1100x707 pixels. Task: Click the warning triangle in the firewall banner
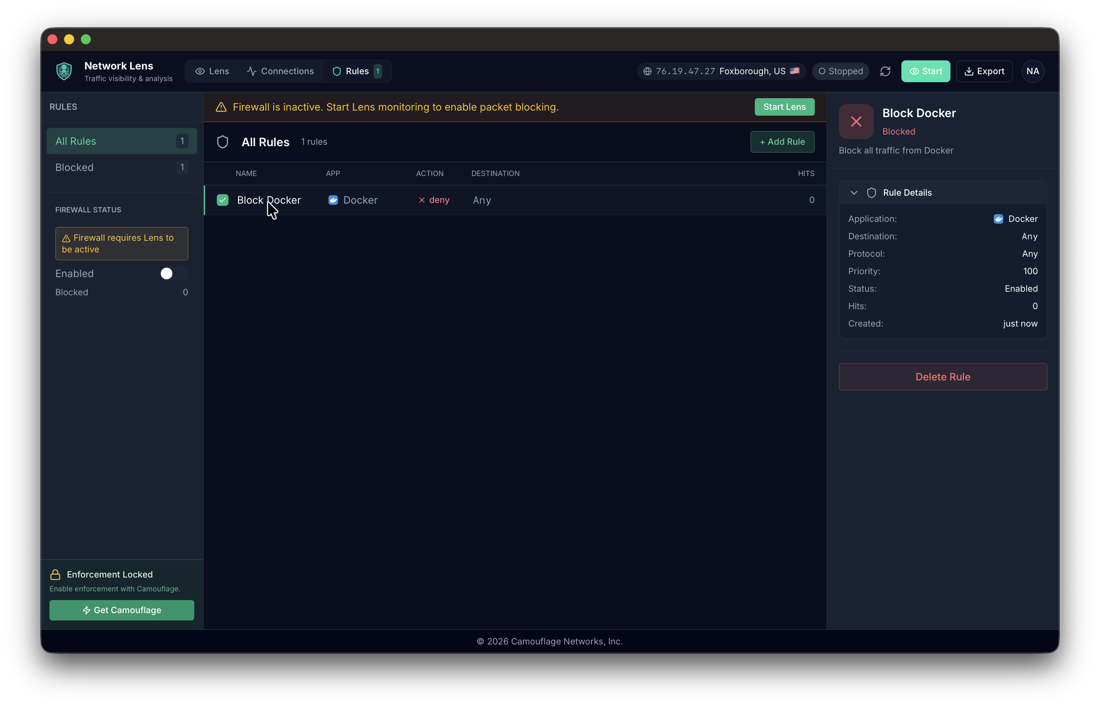coord(221,107)
